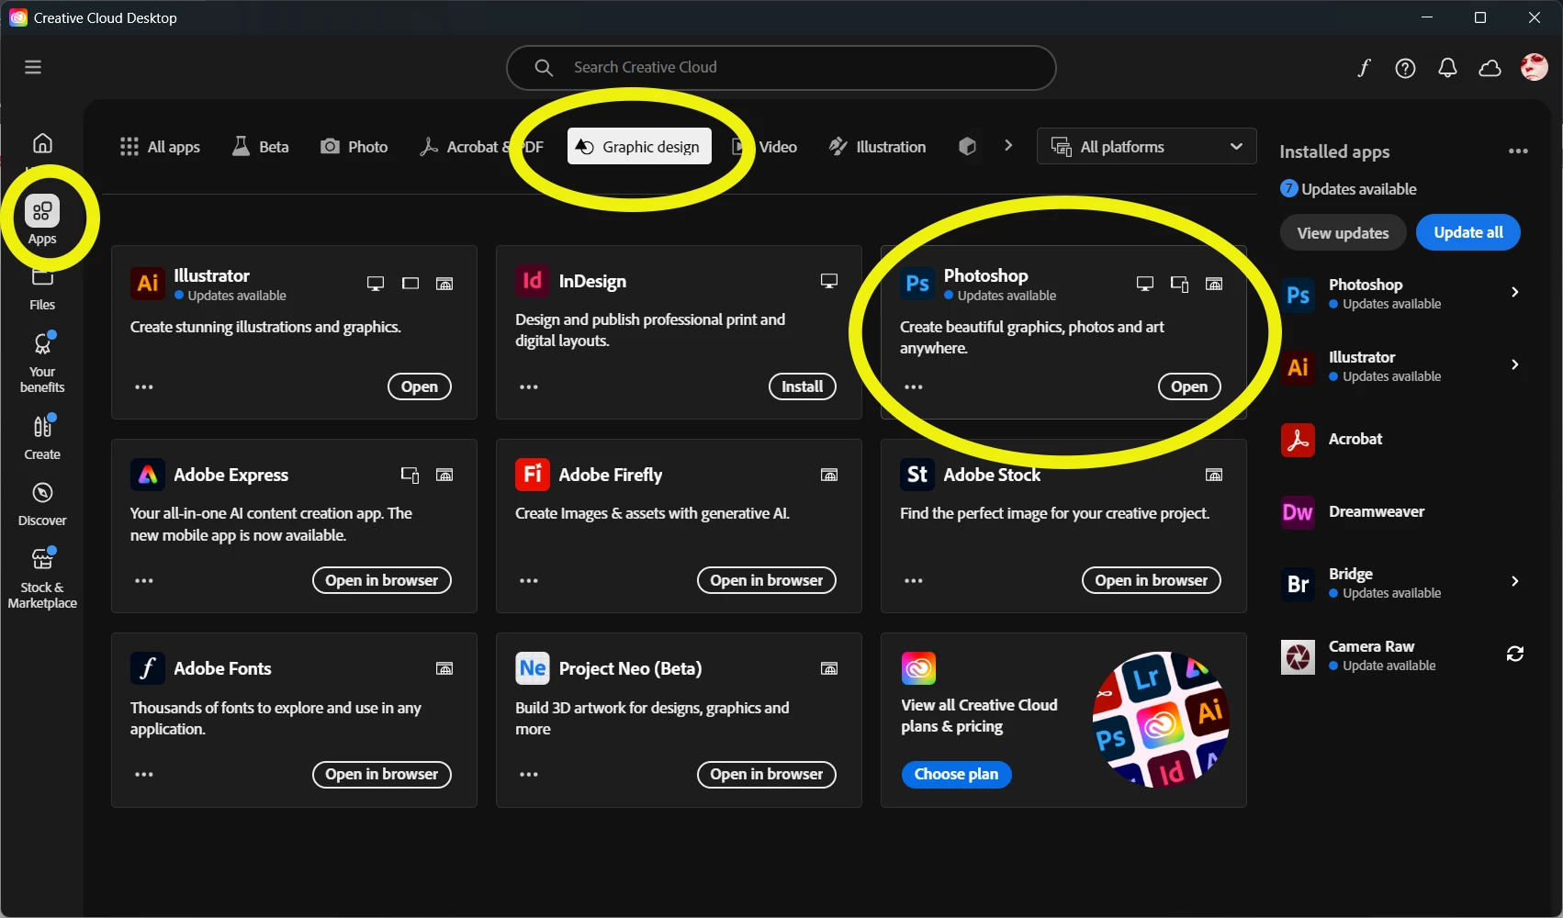The image size is (1563, 918).
Task: Open All platforms dropdown
Action: pyautogui.click(x=1146, y=146)
